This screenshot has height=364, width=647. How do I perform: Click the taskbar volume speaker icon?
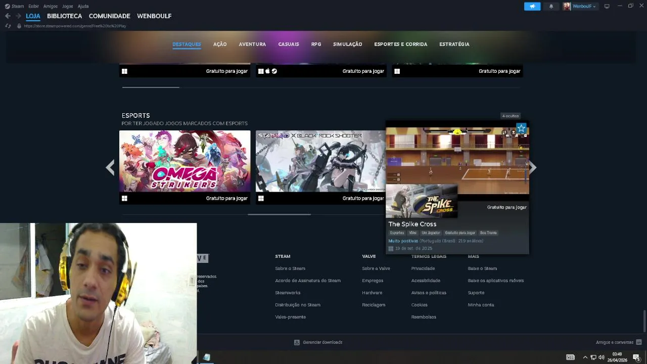(x=602, y=357)
